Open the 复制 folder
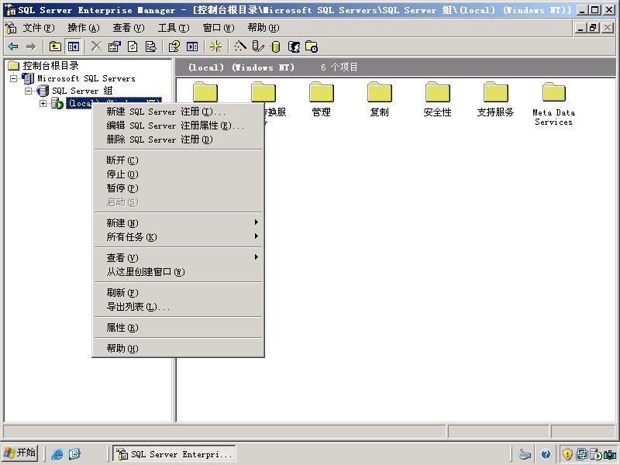Screen dimensions: 620x465 [x=379, y=99]
